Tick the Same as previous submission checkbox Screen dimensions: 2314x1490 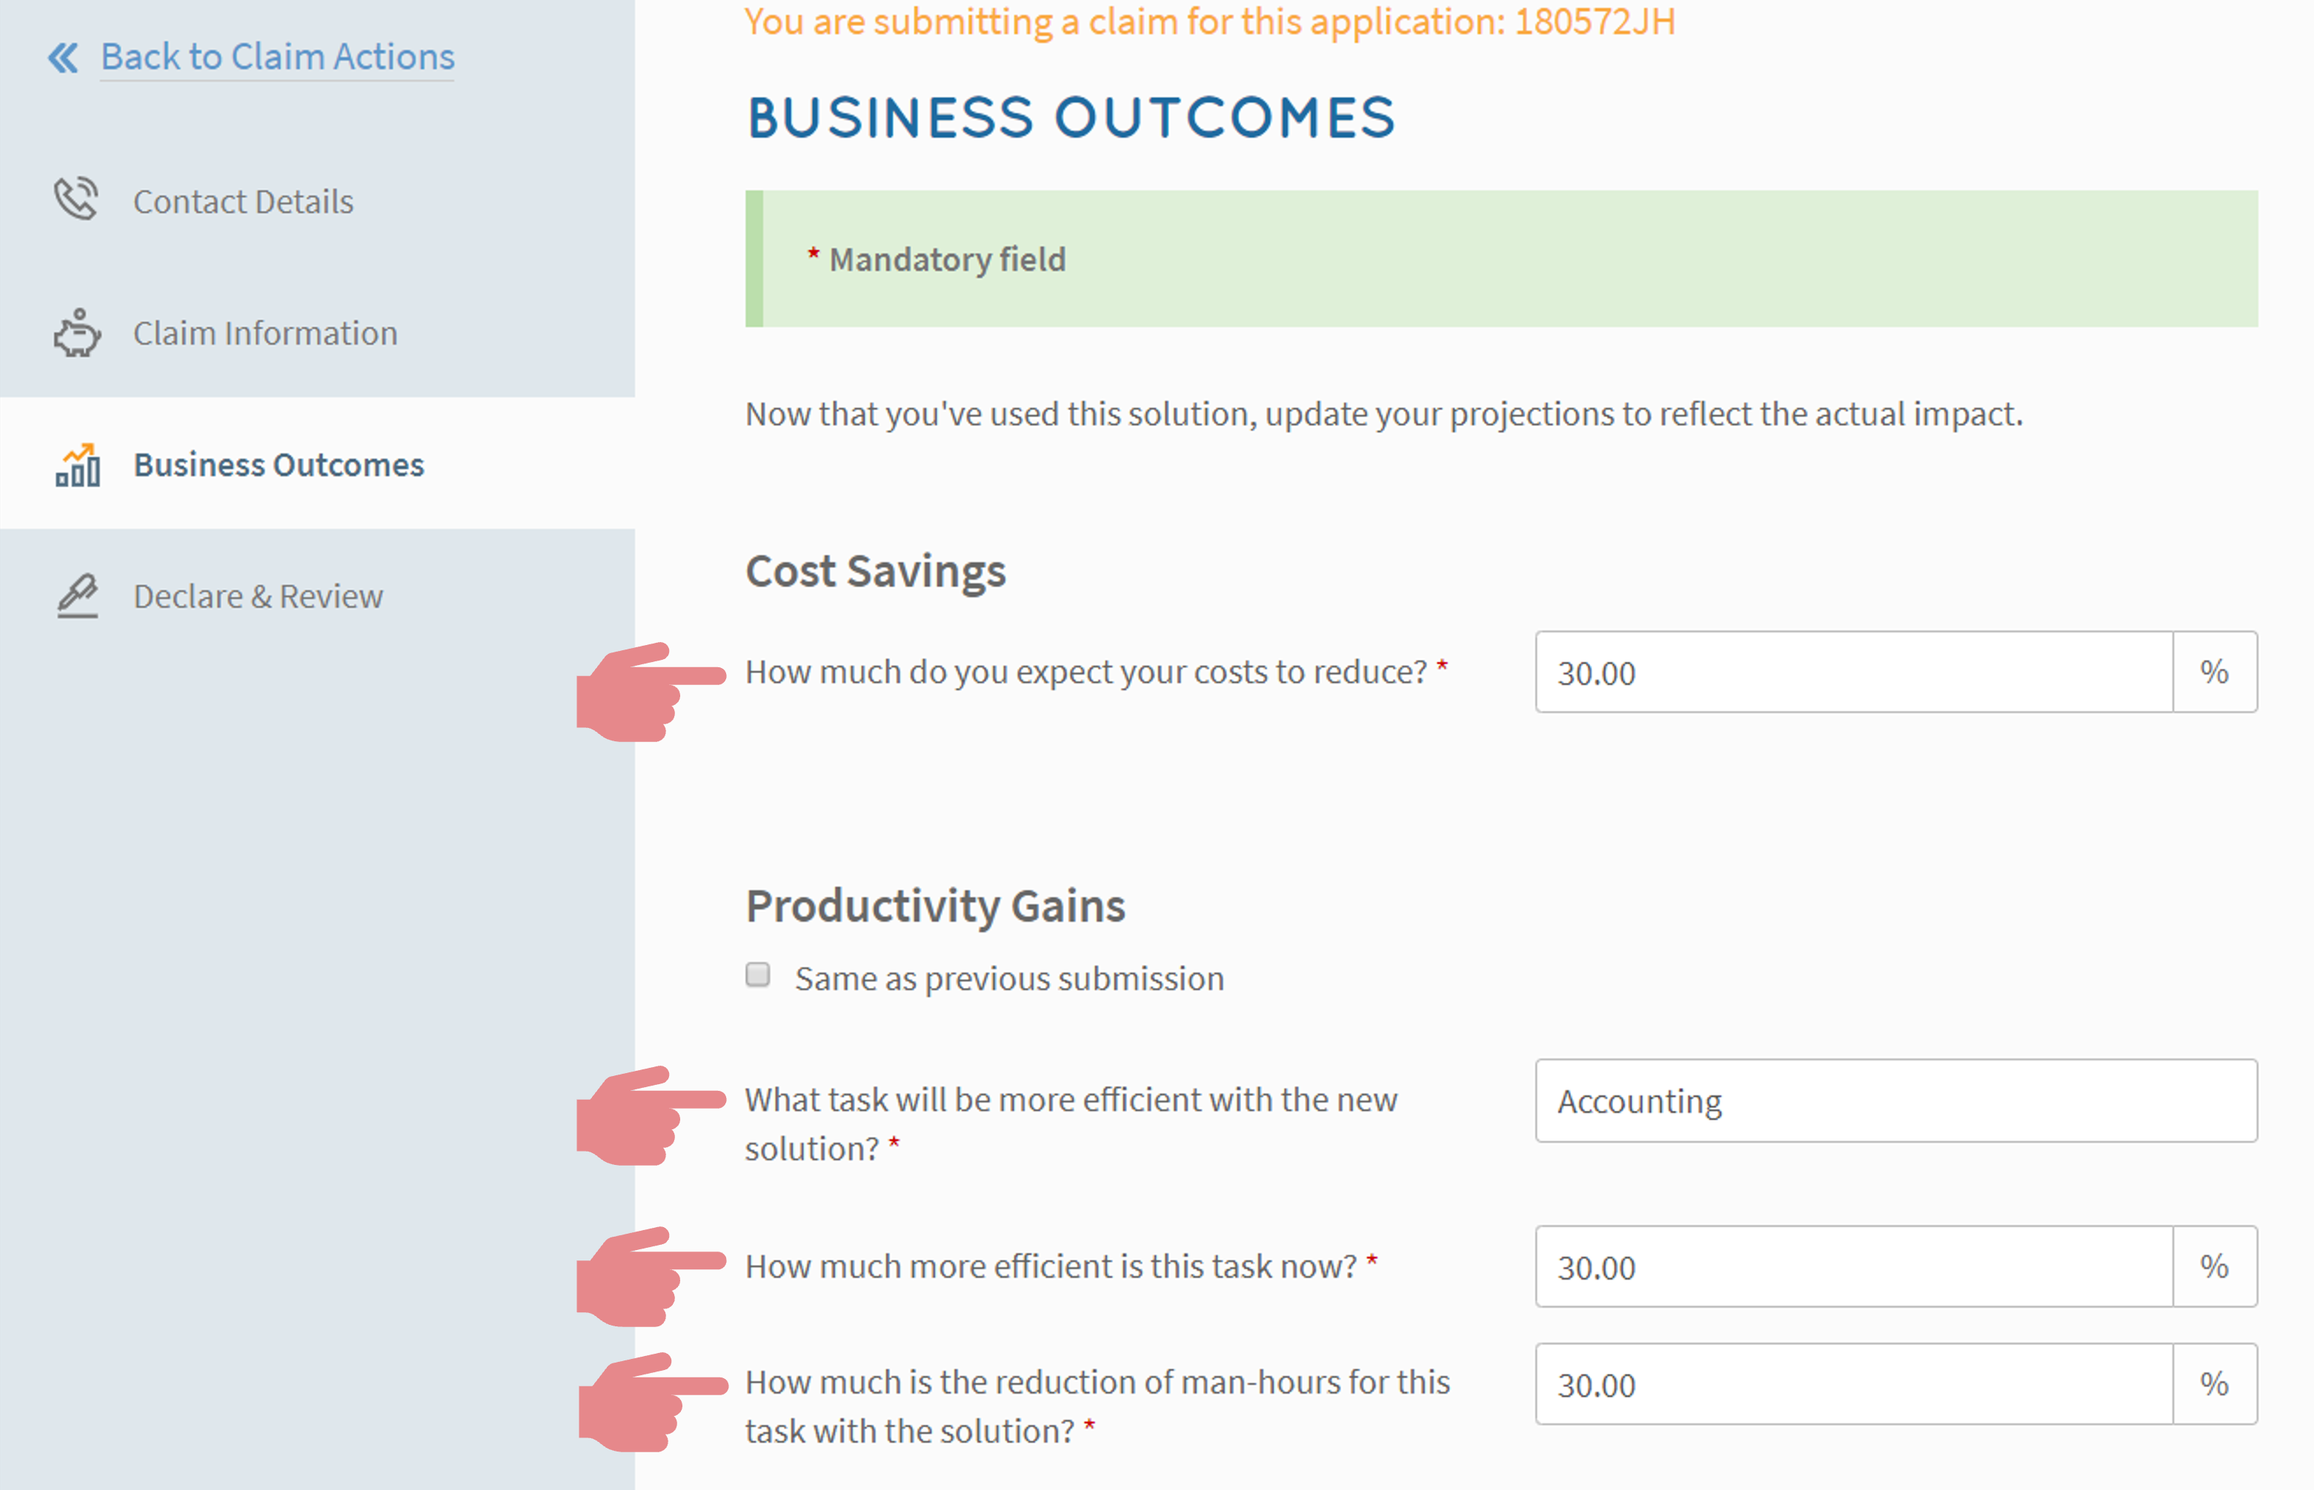(x=758, y=975)
